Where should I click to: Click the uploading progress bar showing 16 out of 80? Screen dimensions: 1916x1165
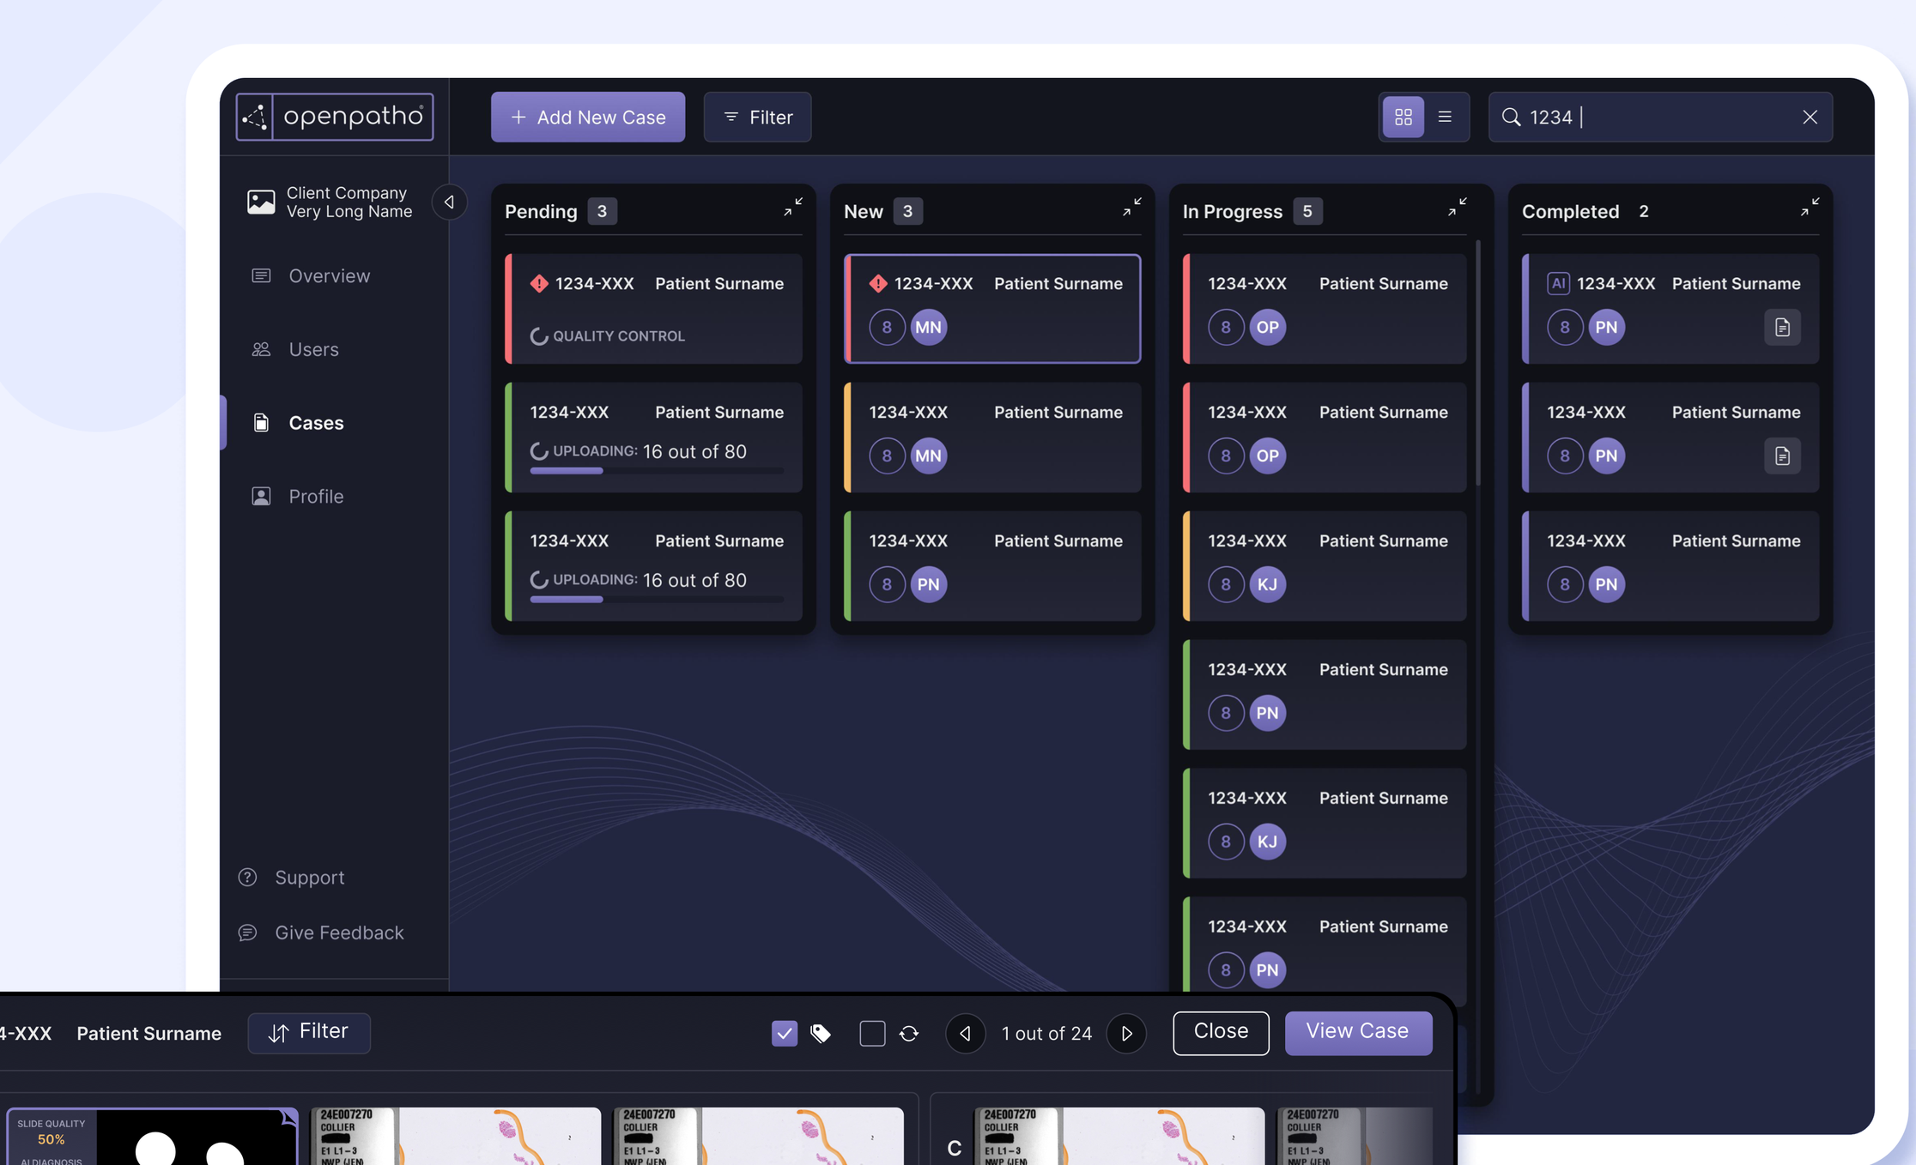click(656, 471)
